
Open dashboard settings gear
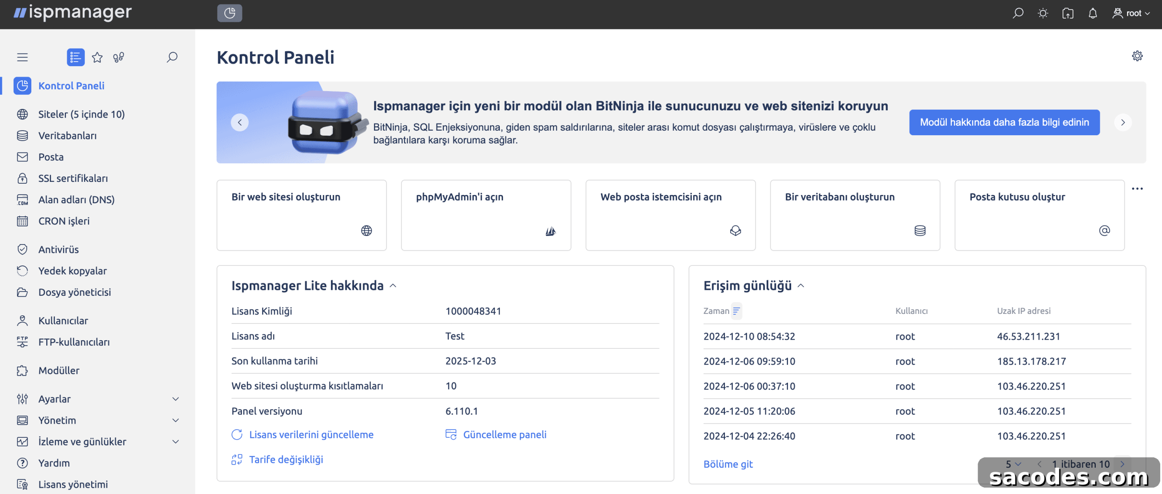pyautogui.click(x=1137, y=56)
